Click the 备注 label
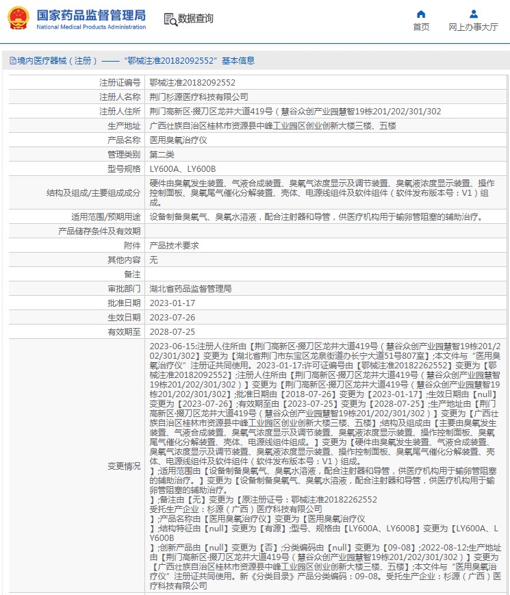This screenshot has width=510, height=595. pyautogui.click(x=132, y=275)
